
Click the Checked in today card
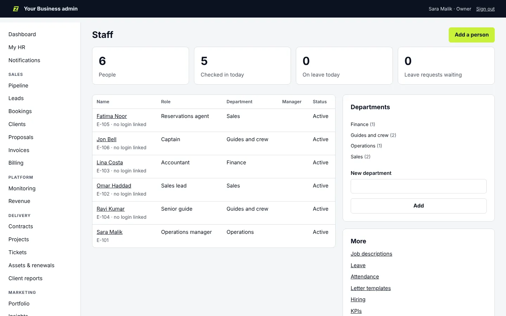[x=242, y=66]
